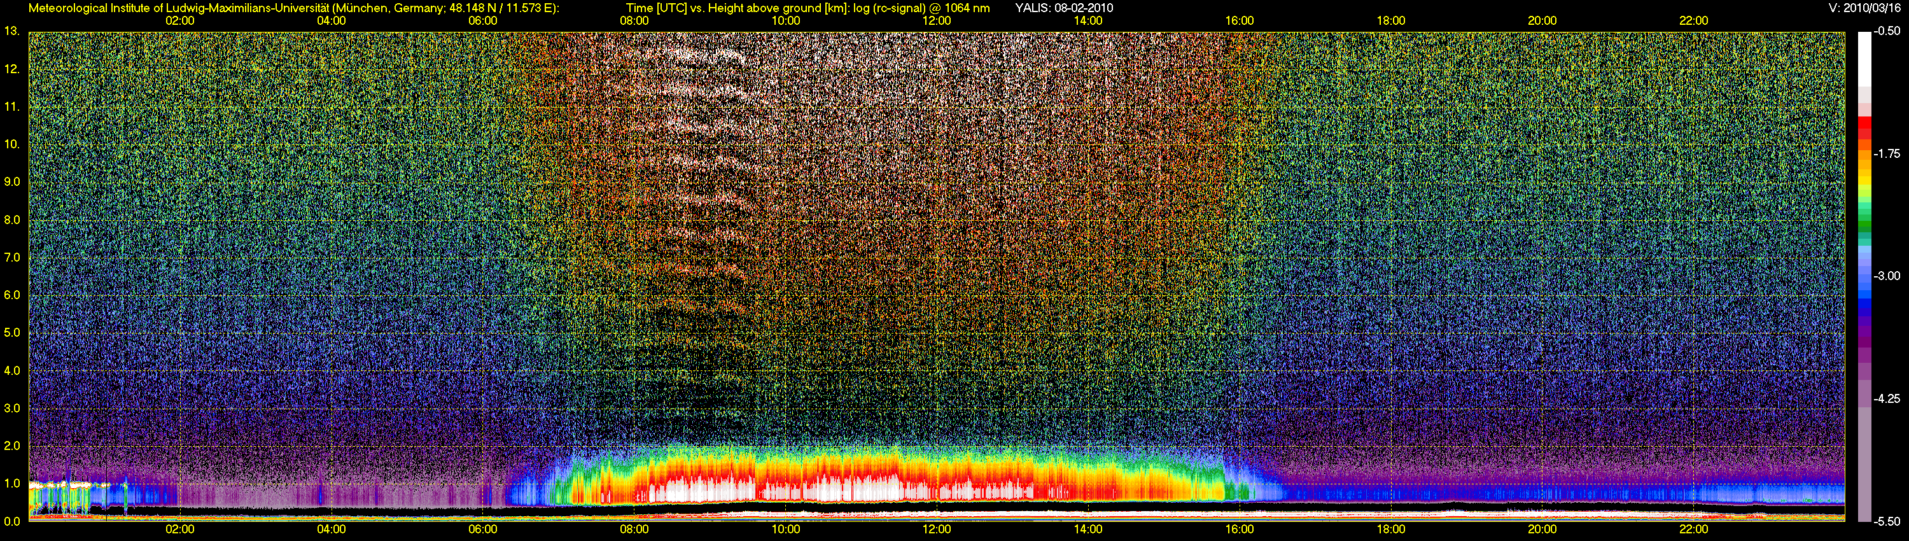1909x541 pixels.
Task: Click '06:00' on the top time axis
Action: [482, 21]
